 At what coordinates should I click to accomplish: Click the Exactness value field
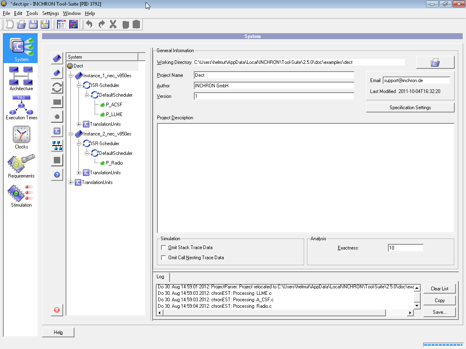406,248
